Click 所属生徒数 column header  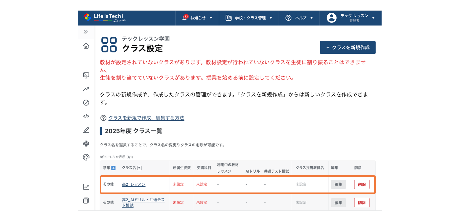[x=182, y=168]
